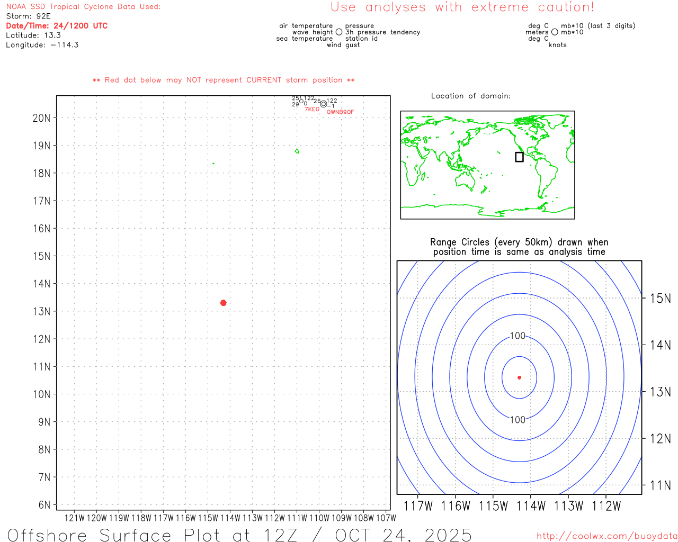
Task: Click the 'Use analyses with extreme caution!' heading
Action: tap(462, 7)
